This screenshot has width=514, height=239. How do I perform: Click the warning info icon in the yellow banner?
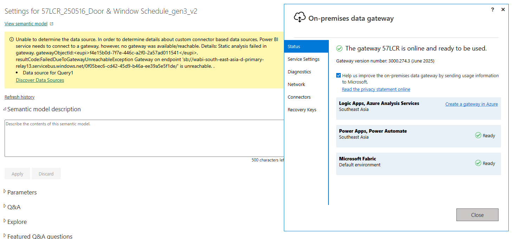pyautogui.click(x=12, y=39)
